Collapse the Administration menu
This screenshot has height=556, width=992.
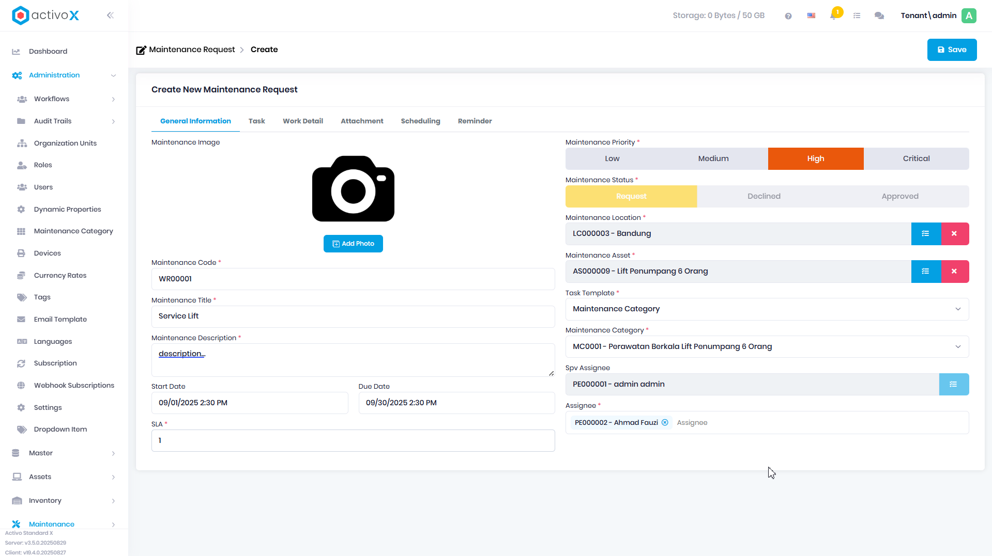[x=113, y=75]
